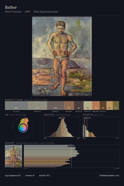Select the 17% sage-grey color swatch
Screen dimensions: 124x186
tap(38, 105)
